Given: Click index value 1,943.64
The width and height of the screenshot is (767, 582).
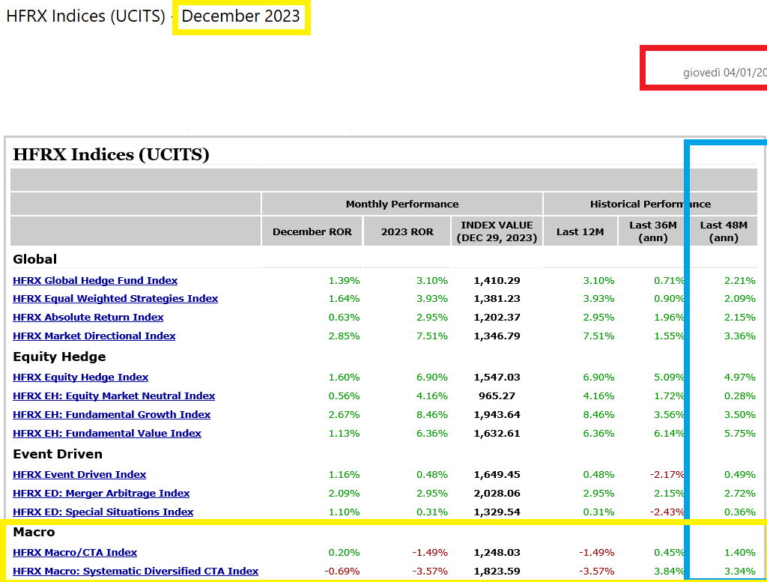Looking at the screenshot, I should [x=497, y=415].
